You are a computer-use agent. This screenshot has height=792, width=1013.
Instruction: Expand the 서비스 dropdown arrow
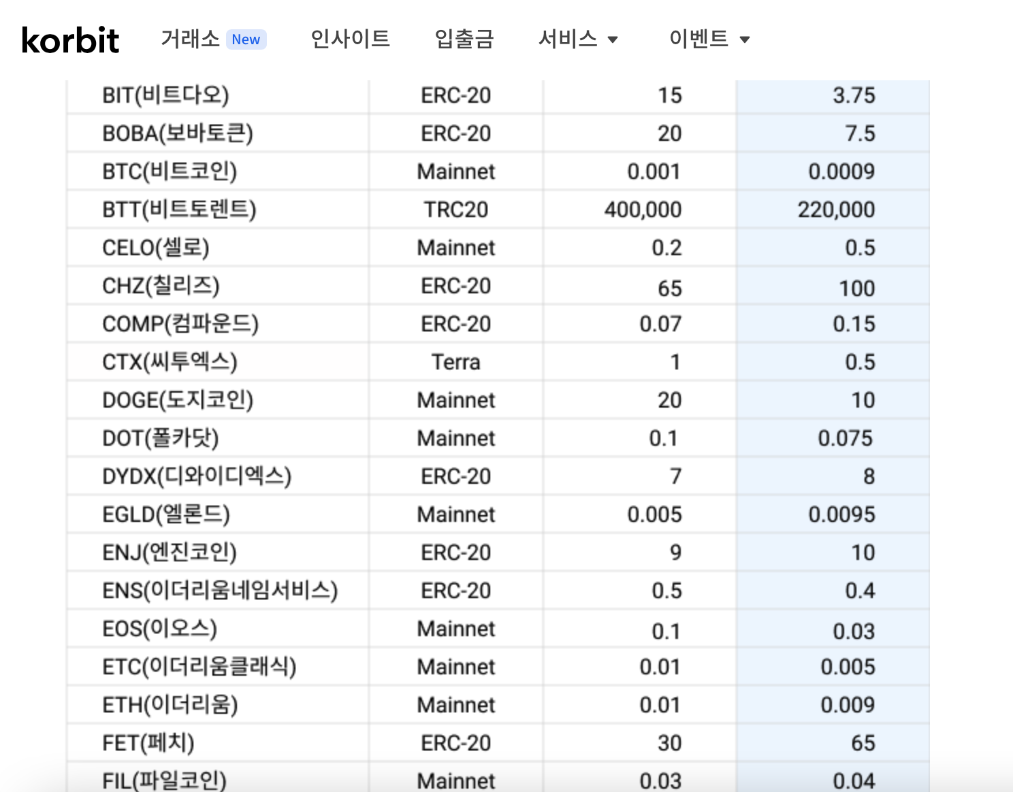(613, 39)
